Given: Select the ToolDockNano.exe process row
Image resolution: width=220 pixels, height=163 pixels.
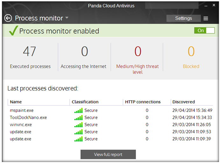Looking at the screenshot, I should point(110,118).
